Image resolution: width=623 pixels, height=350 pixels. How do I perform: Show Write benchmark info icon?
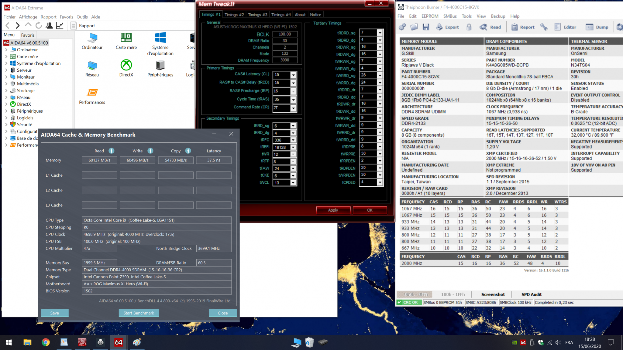[x=150, y=151]
